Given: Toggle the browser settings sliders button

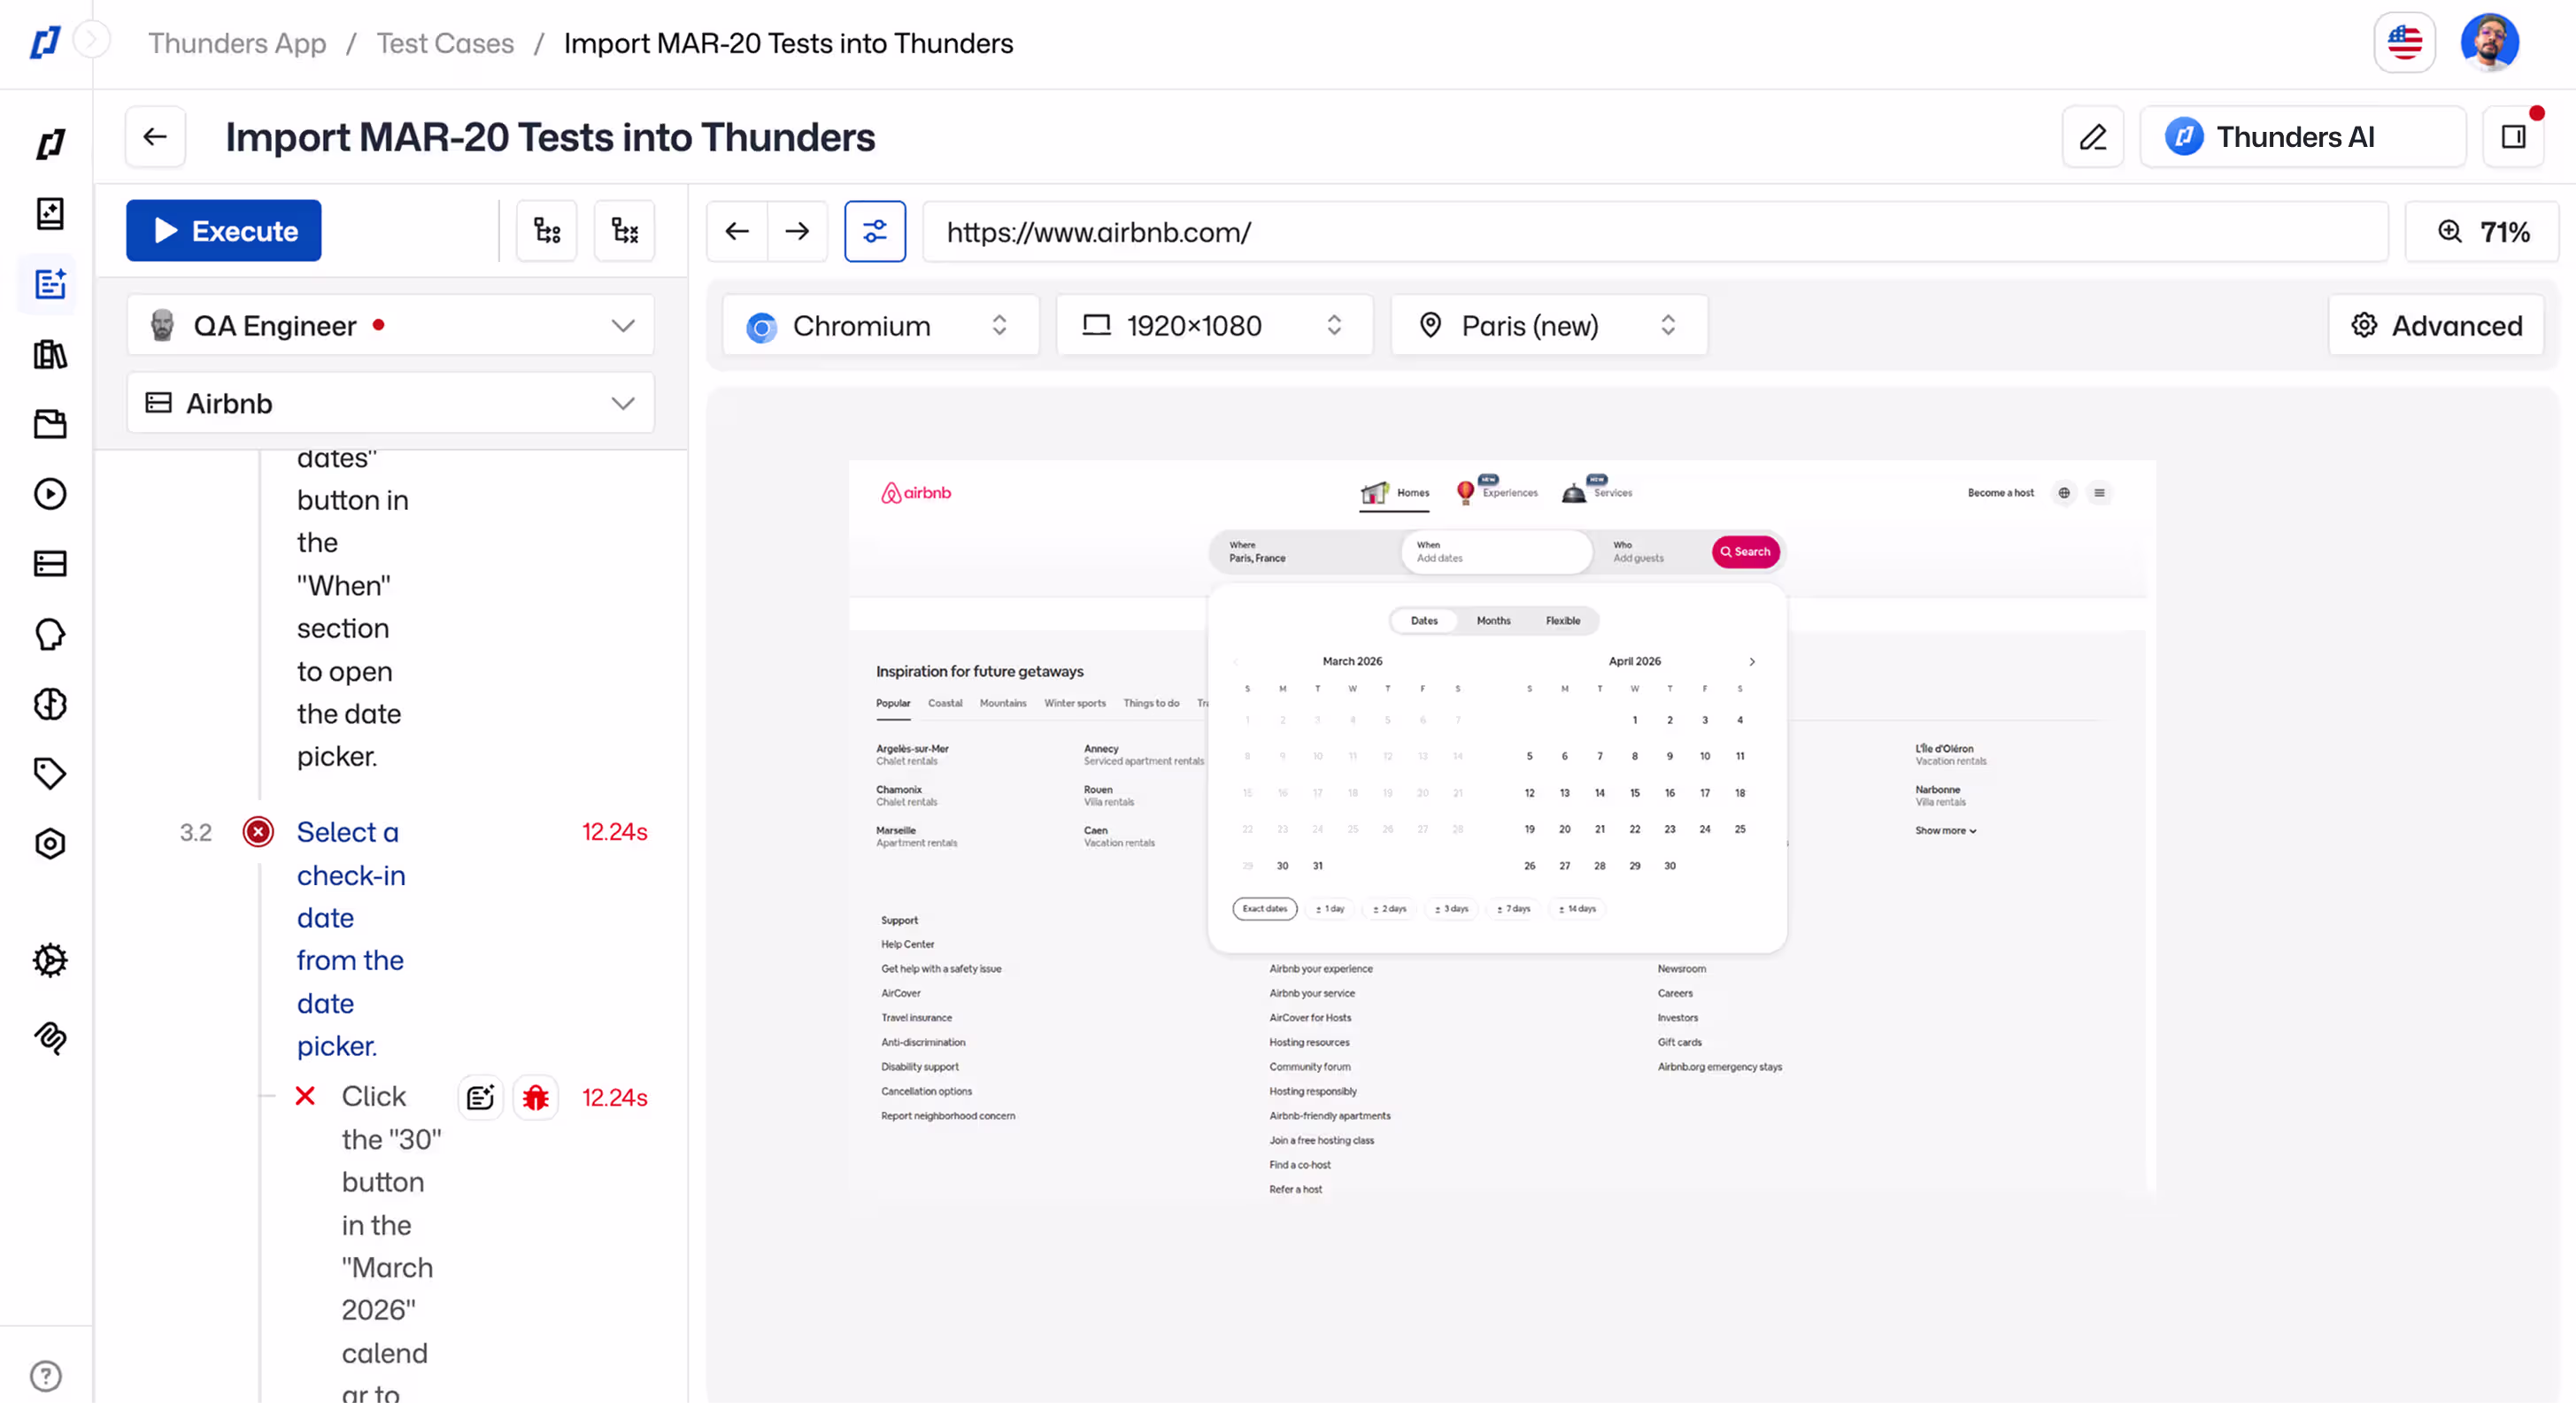Looking at the screenshot, I should pyautogui.click(x=875, y=232).
